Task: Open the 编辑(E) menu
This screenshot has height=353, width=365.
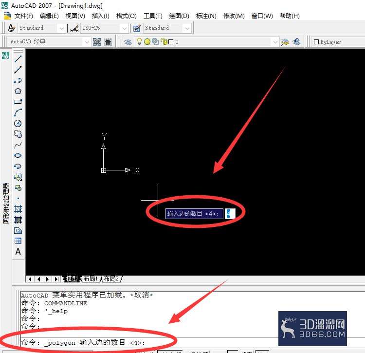Action: [x=49, y=16]
